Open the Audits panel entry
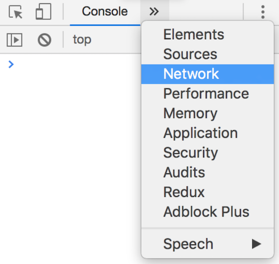Screen dimensions: 279x264 tap(208, 172)
